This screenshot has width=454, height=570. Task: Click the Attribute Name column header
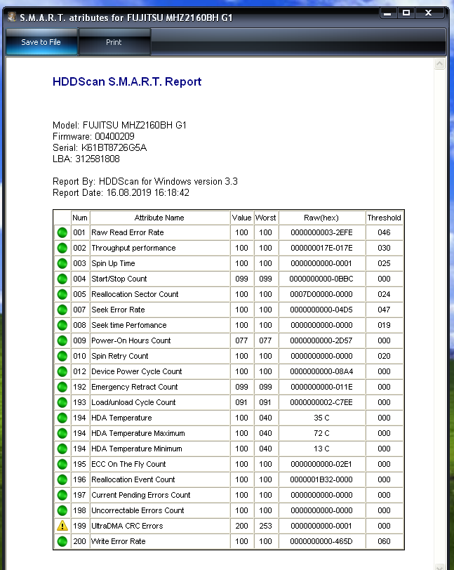tap(159, 218)
